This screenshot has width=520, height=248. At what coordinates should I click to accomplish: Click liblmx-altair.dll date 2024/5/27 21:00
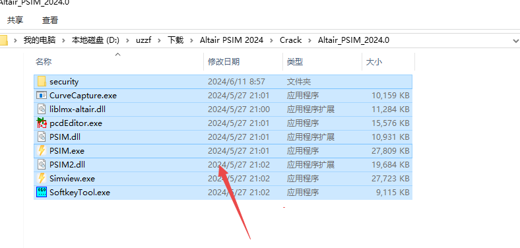pyautogui.click(x=239, y=109)
